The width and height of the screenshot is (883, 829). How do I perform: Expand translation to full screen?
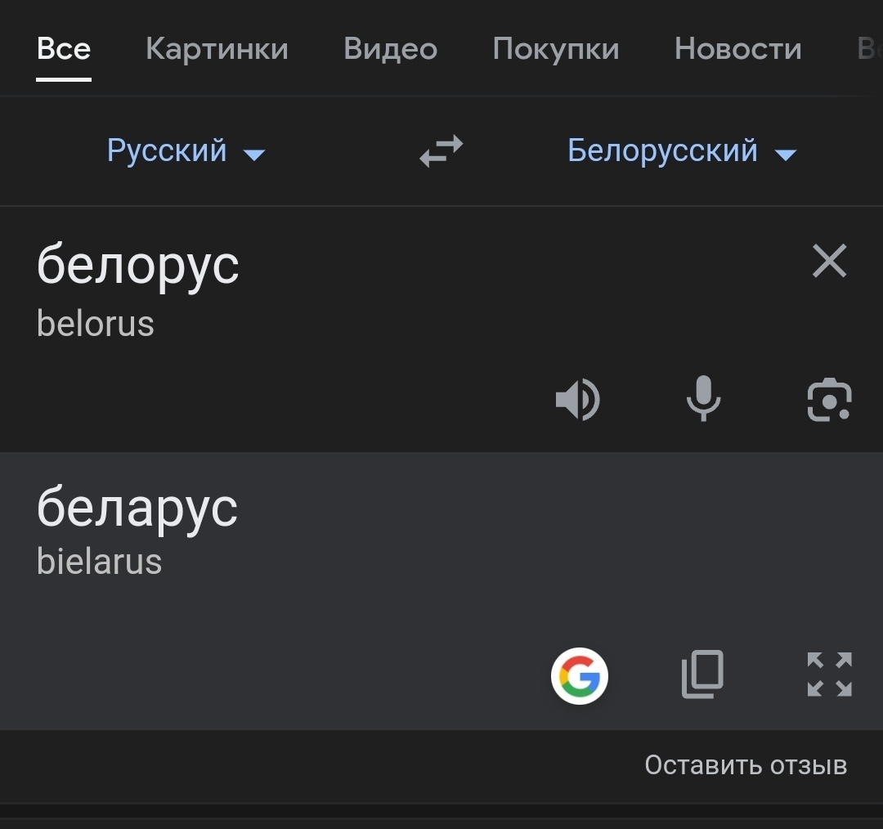click(829, 674)
